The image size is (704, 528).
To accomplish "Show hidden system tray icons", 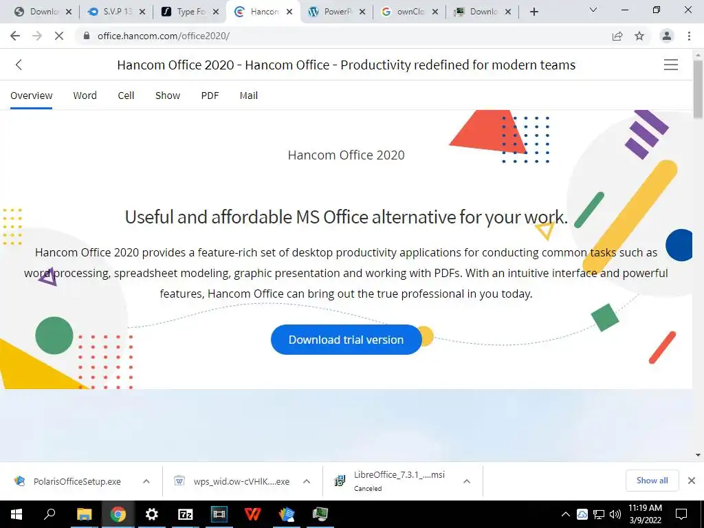I will point(566,514).
